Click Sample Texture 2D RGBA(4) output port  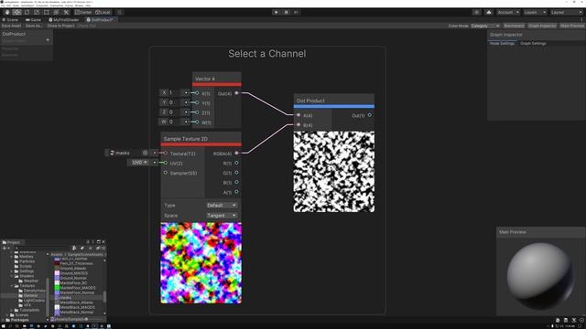point(236,153)
